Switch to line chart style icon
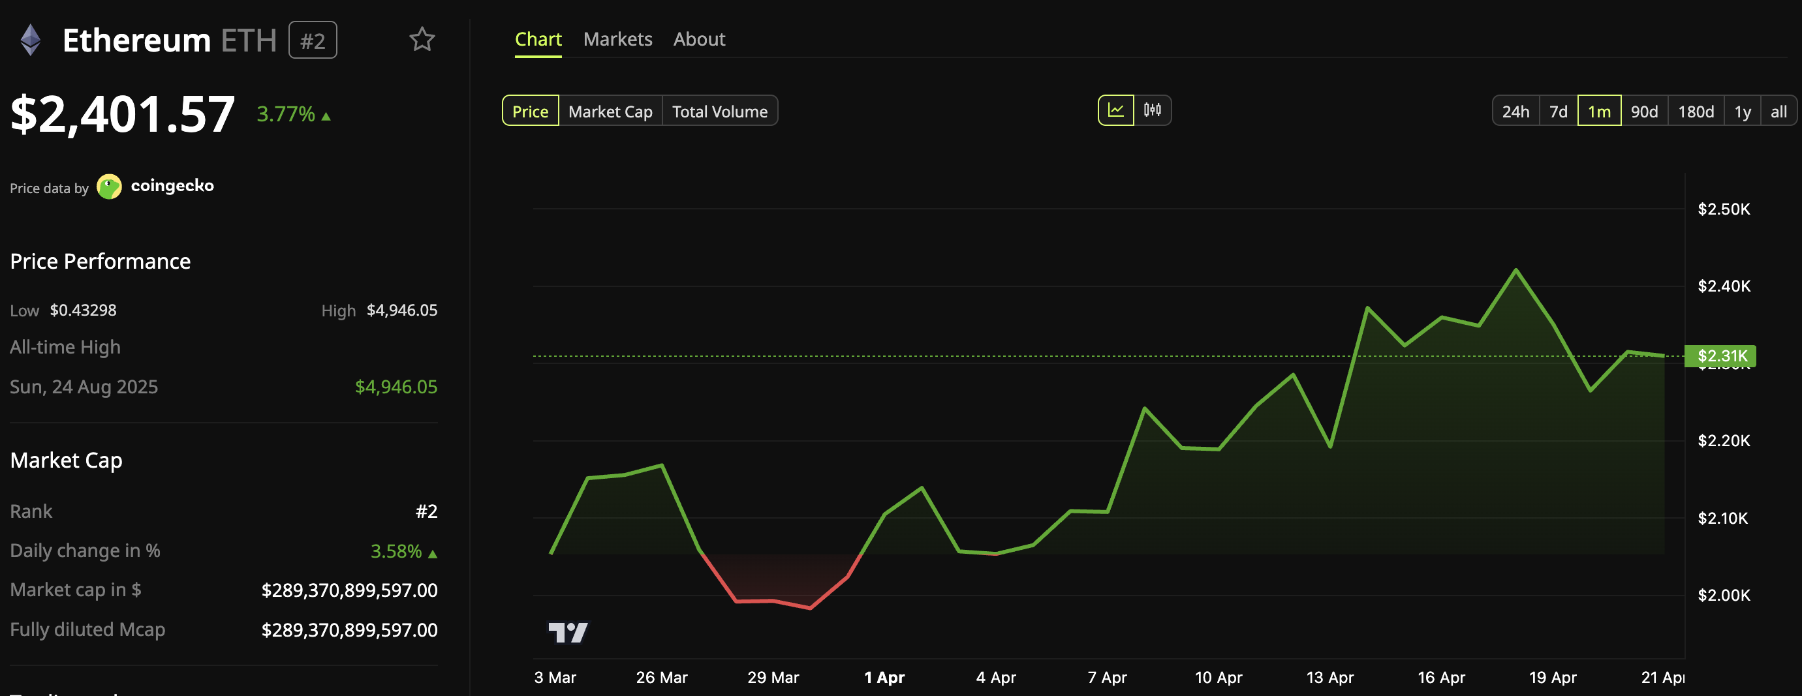The width and height of the screenshot is (1802, 696). point(1116,110)
